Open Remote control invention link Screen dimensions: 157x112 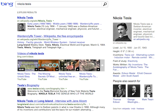[139, 57]
